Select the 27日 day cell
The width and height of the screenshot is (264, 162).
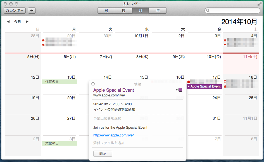coord(59,125)
